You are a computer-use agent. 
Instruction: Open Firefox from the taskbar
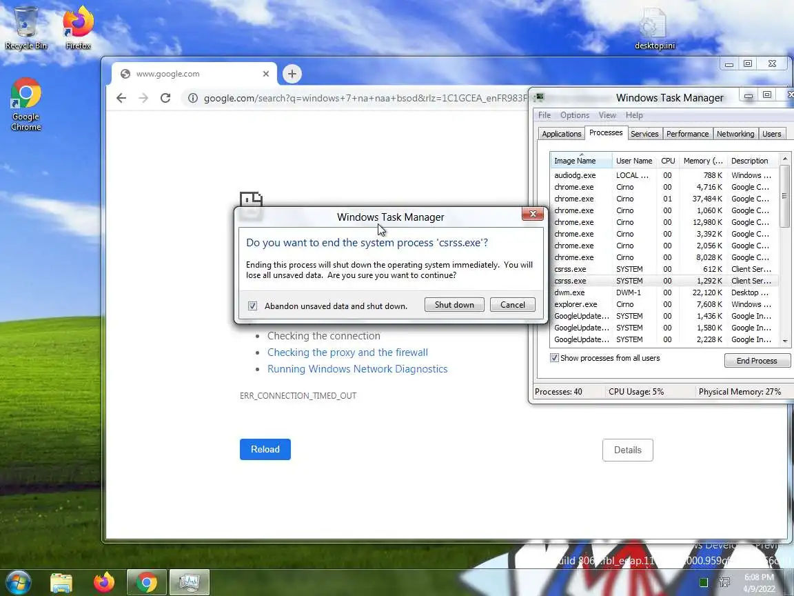click(x=104, y=583)
